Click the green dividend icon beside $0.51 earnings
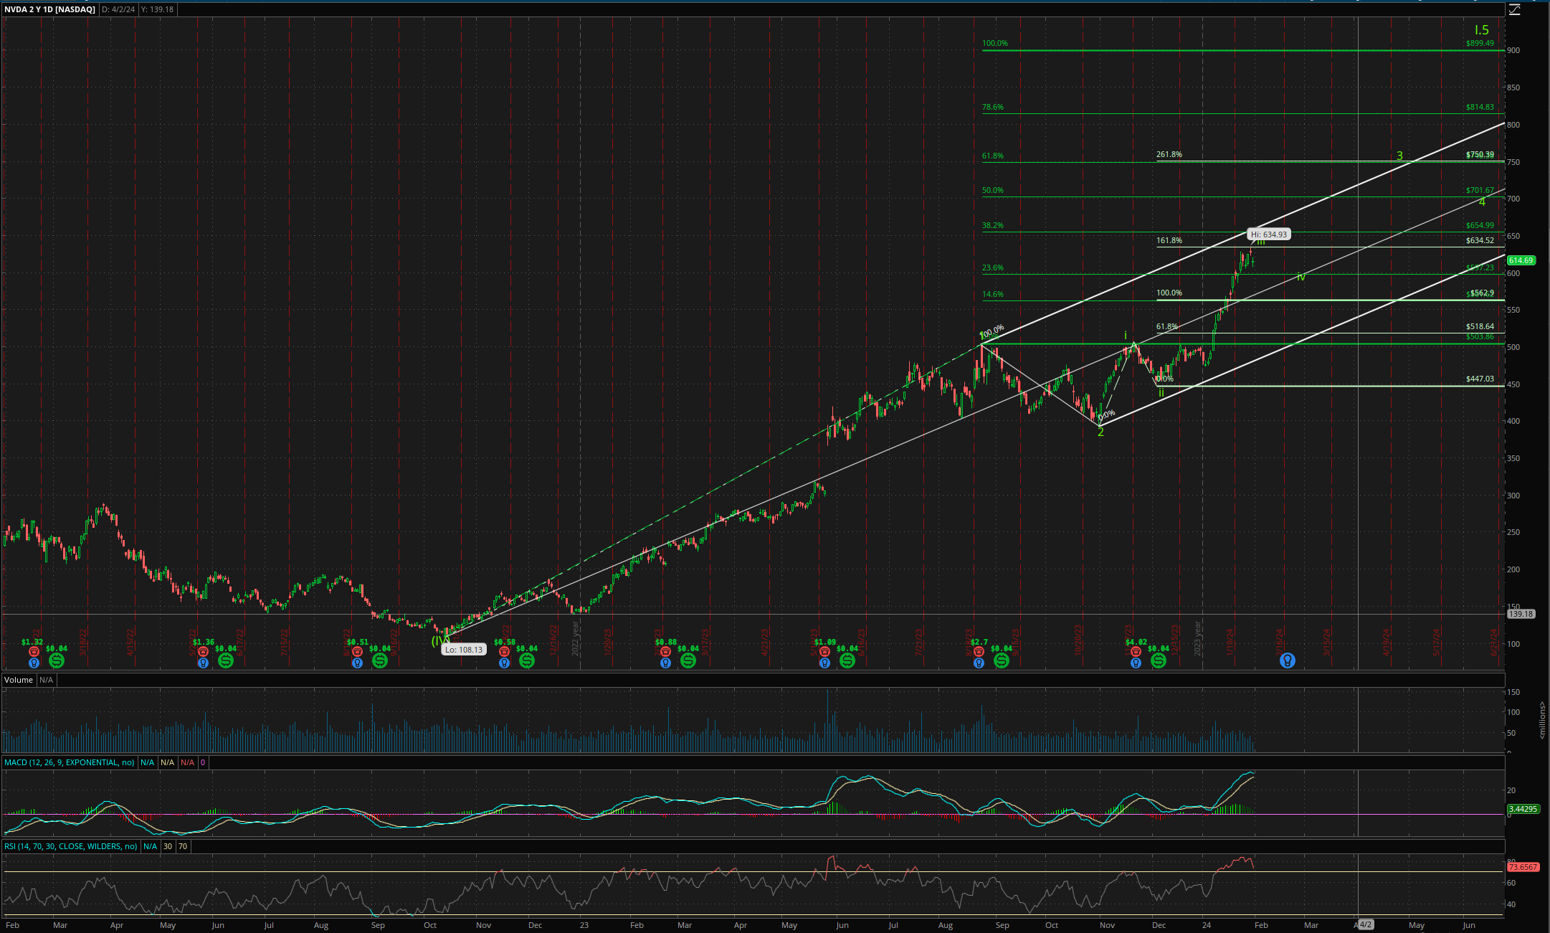 click(380, 660)
